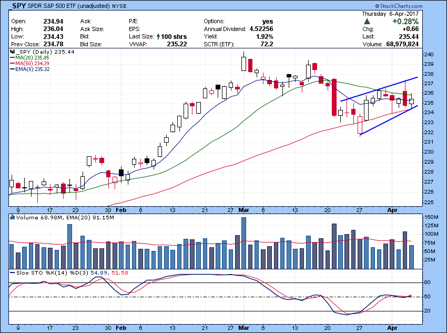Select the blue %K value 54.89
Viewport: 447px width, 333px height.
point(99,273)
